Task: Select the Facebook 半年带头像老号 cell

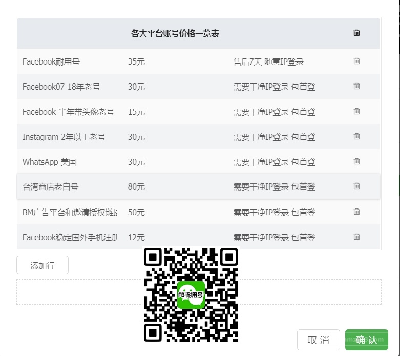Action: [x=69, y=112]
